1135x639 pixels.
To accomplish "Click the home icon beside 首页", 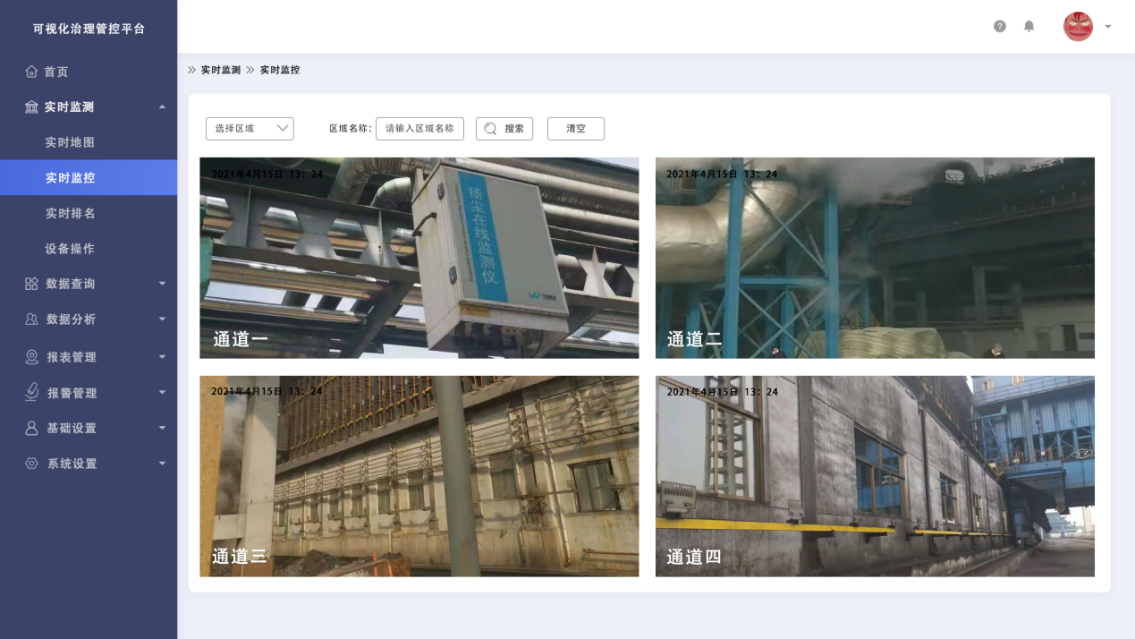I will tap(31, 72).
